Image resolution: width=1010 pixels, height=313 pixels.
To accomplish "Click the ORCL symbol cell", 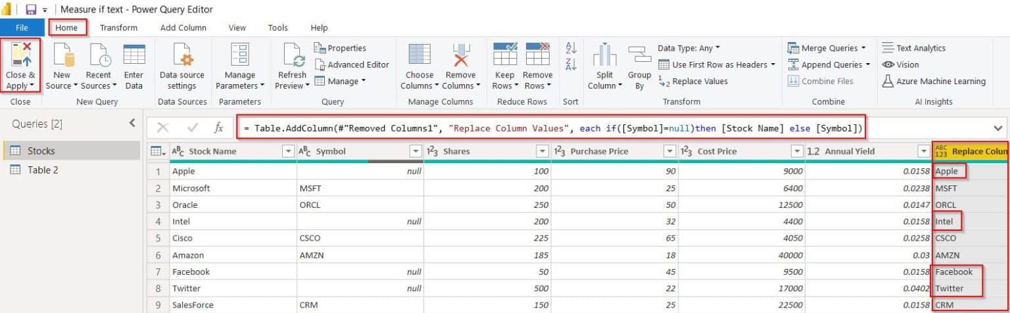I will (360, 205).
